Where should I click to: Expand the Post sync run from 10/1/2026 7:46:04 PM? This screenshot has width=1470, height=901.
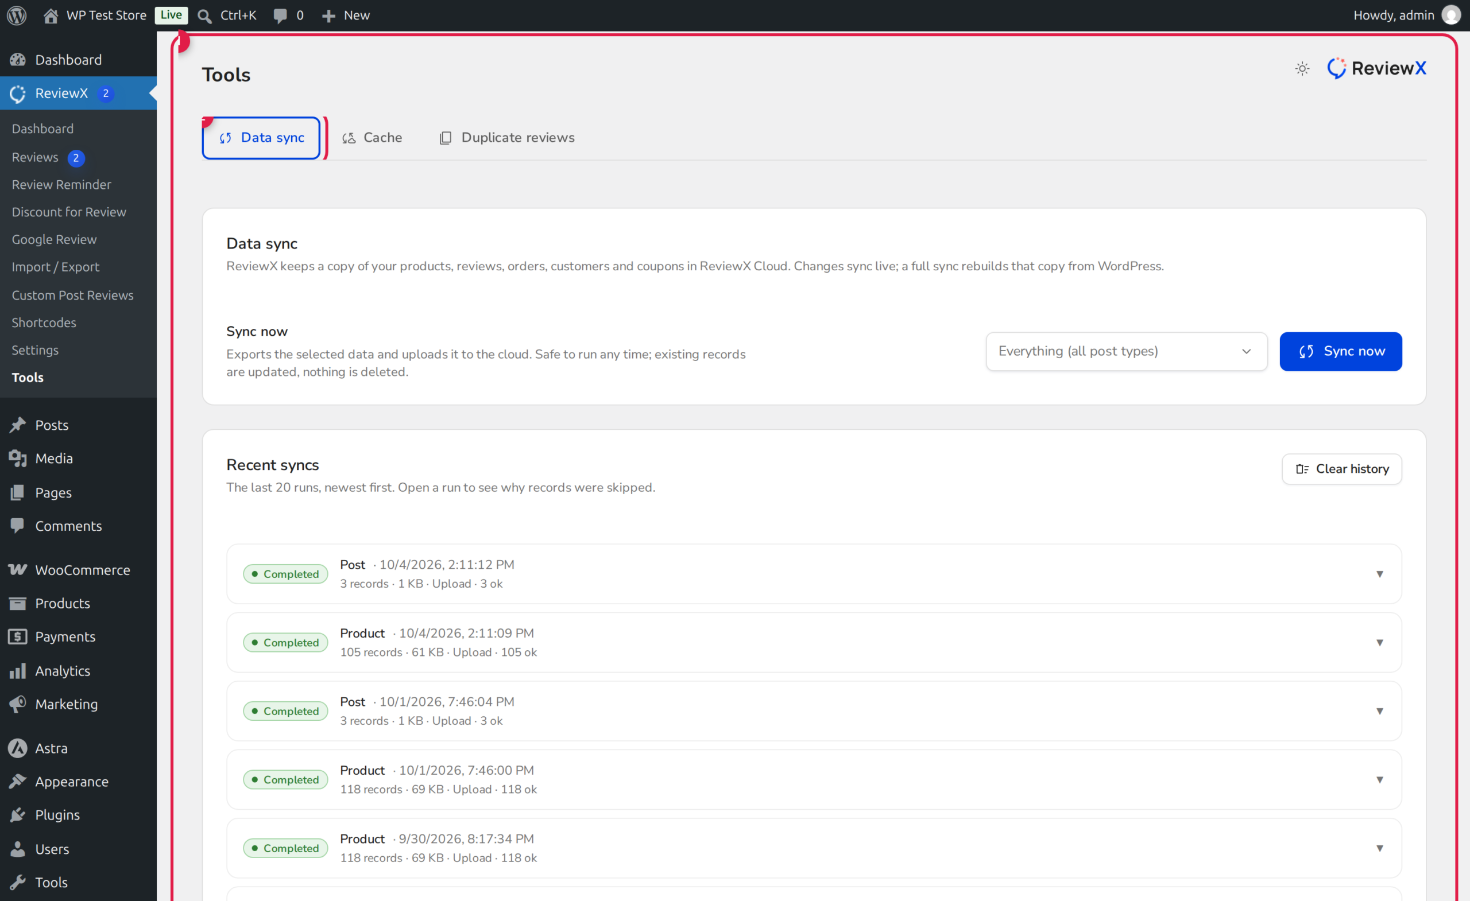814,711
